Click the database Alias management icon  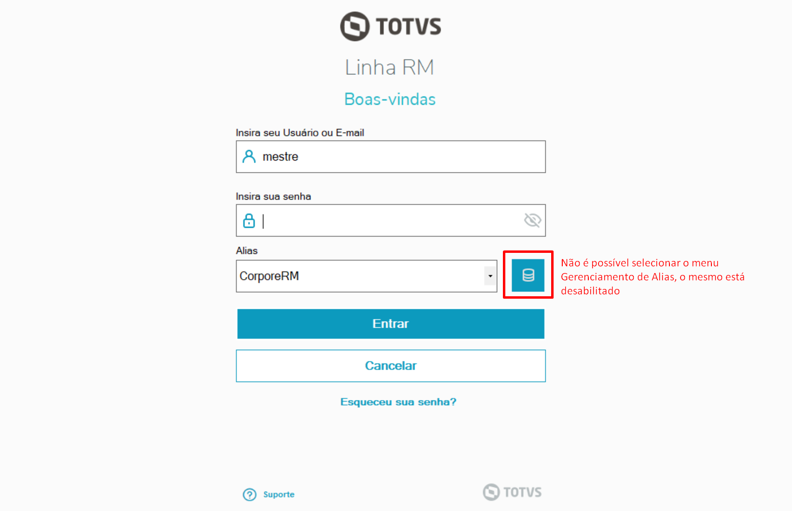(528, 275)
